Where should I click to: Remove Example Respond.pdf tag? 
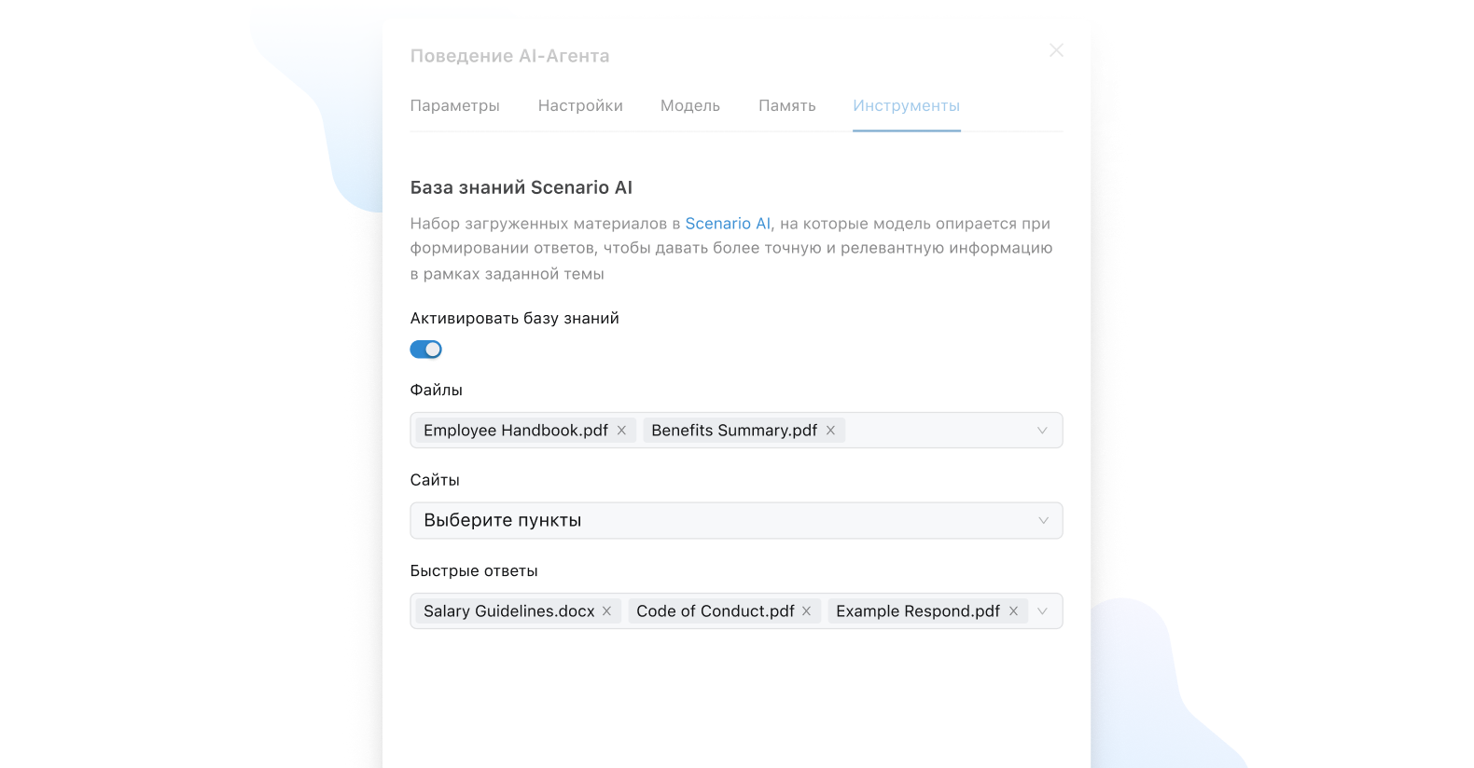[1013, 611]
